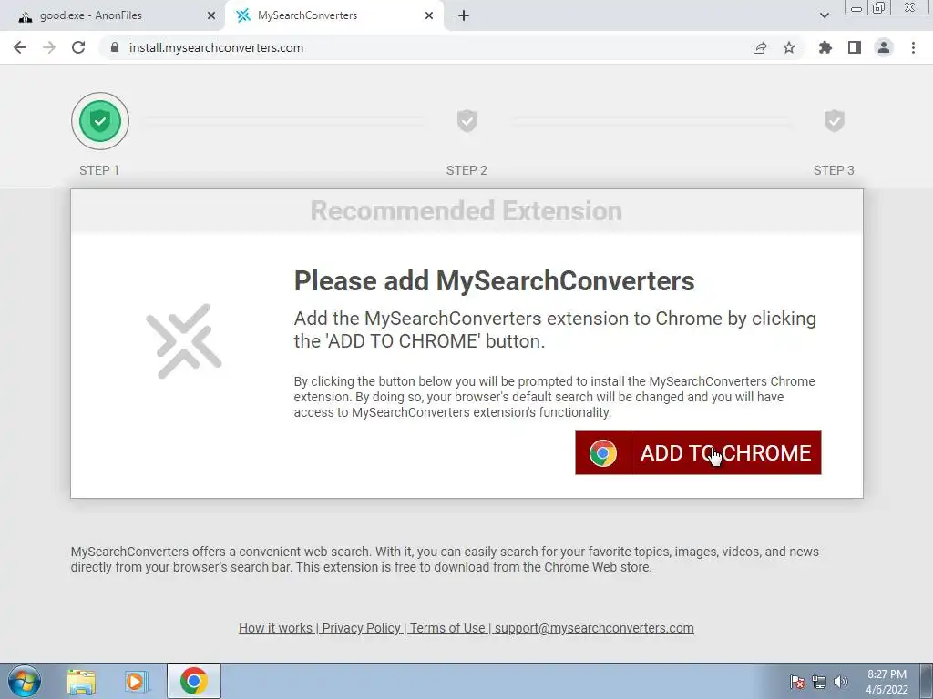This screenshot has width=933, height=699.
Task: Click the support@mysearchconverters.com email link
Action: [x=594, y=628]
